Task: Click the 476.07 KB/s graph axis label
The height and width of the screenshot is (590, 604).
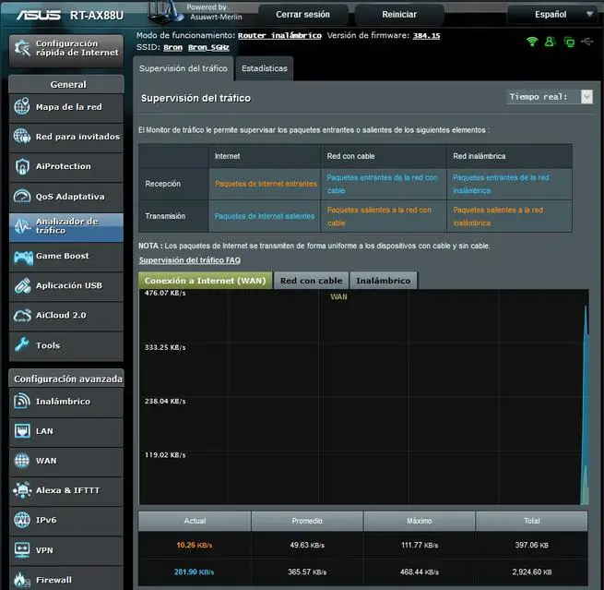Action: click(x=165, y=293)
